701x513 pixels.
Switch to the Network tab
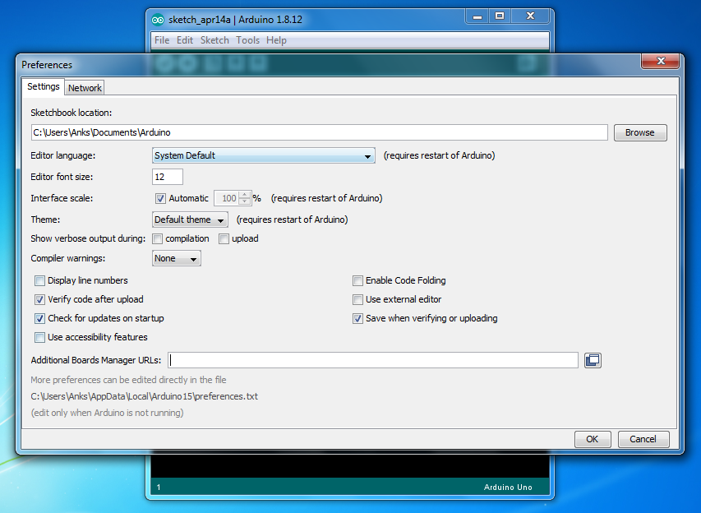[85, 88]
